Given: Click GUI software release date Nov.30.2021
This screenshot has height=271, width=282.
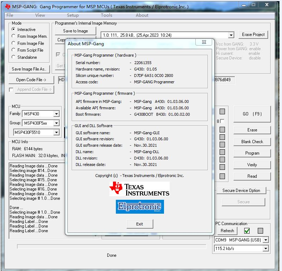Looking at the screenshot, I should 145,145.
